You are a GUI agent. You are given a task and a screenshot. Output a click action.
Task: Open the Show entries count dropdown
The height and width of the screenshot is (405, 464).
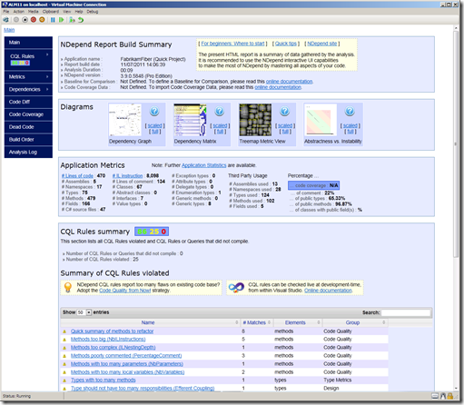[84, 312]
